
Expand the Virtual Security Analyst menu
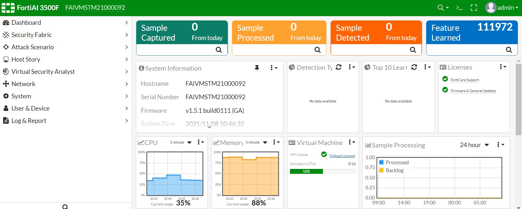point(65,72)
